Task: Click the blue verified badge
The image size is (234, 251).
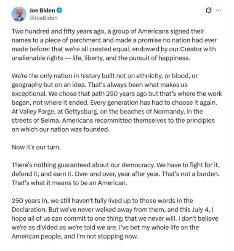Action: [x=60, y=11]
